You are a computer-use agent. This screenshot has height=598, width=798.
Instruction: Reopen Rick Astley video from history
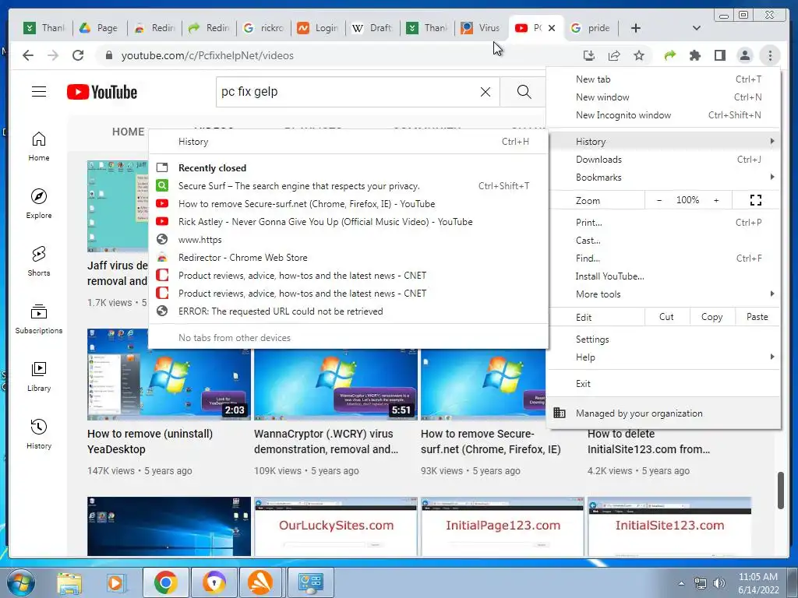(348, 222)
